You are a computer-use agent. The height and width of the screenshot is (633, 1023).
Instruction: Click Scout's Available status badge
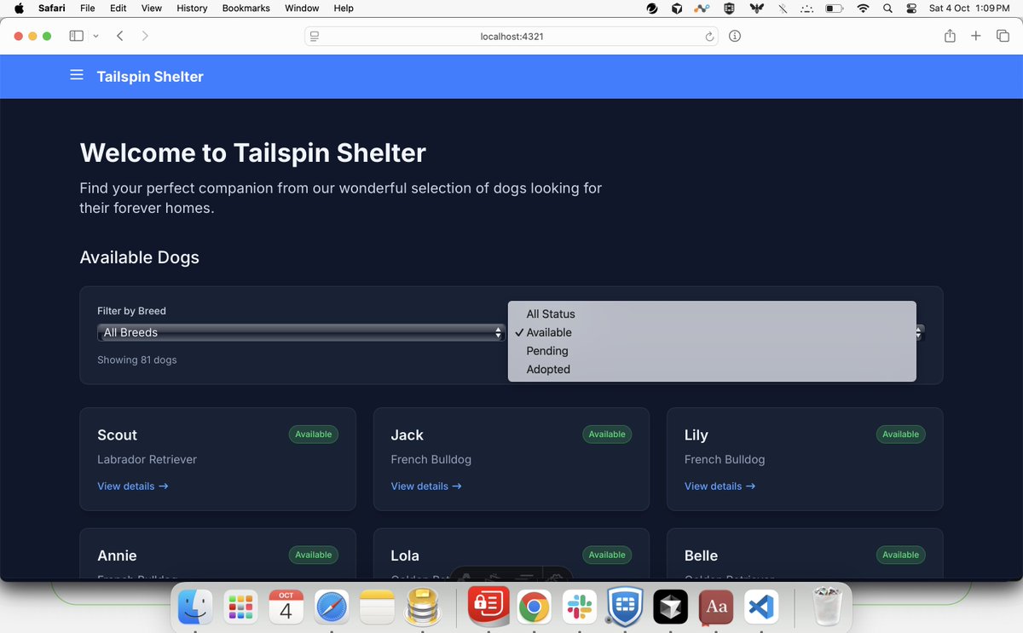[314, 434]
